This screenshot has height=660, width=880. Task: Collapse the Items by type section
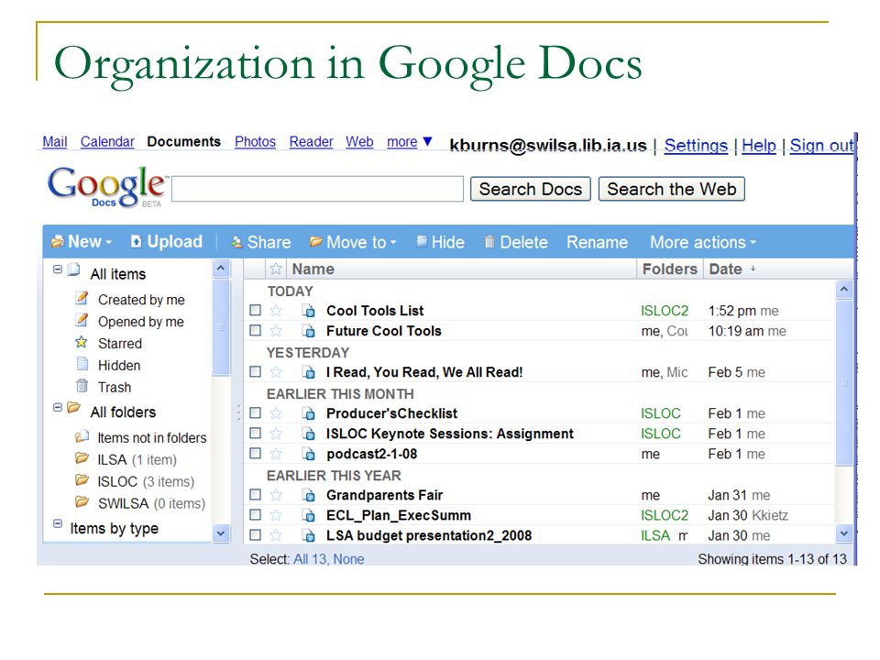57,523
